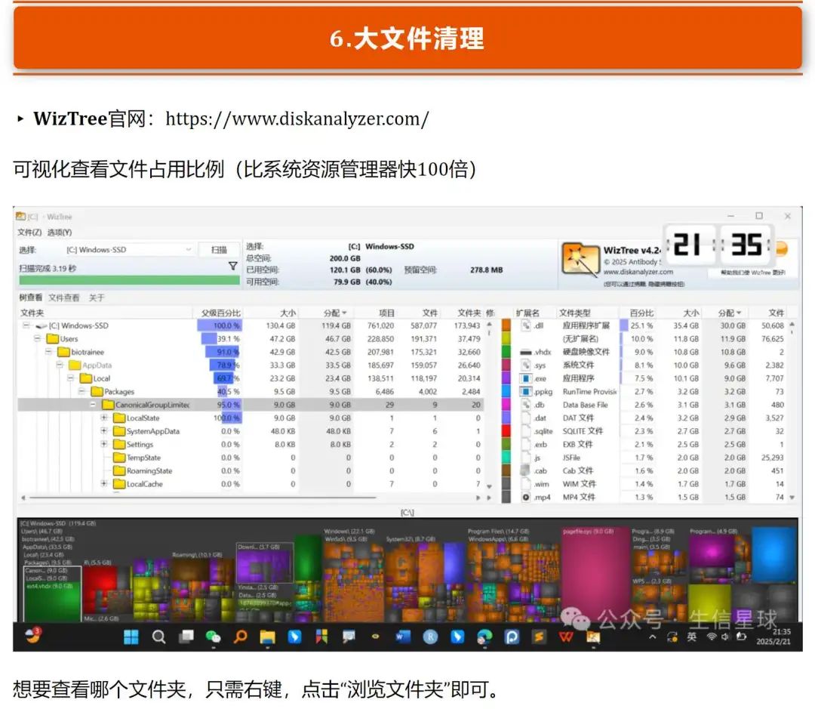Open the 文件(Z) menu
This screenshot has height=709, width=815.
(29, 233)
